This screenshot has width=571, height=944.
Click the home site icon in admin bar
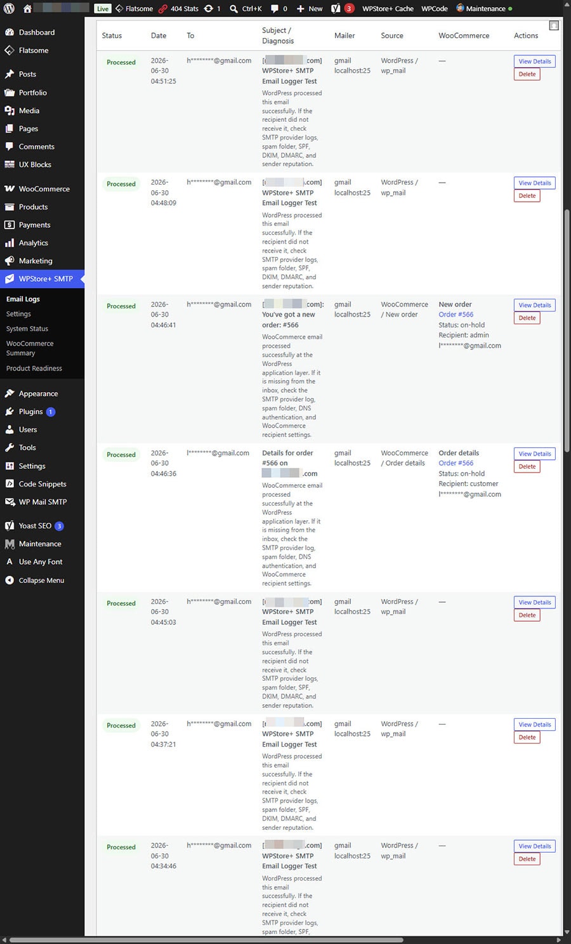[27, 9]
